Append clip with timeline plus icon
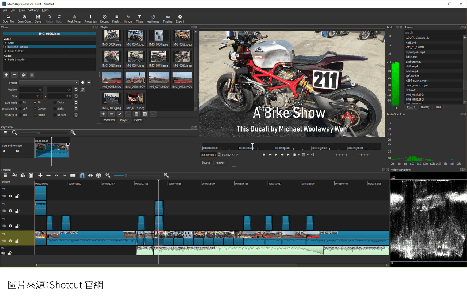Viewport: 467px width, 298px height. click(40, 175)
